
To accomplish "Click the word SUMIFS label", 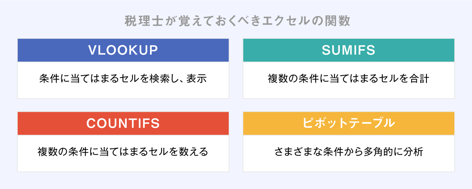I will (349, 51).
